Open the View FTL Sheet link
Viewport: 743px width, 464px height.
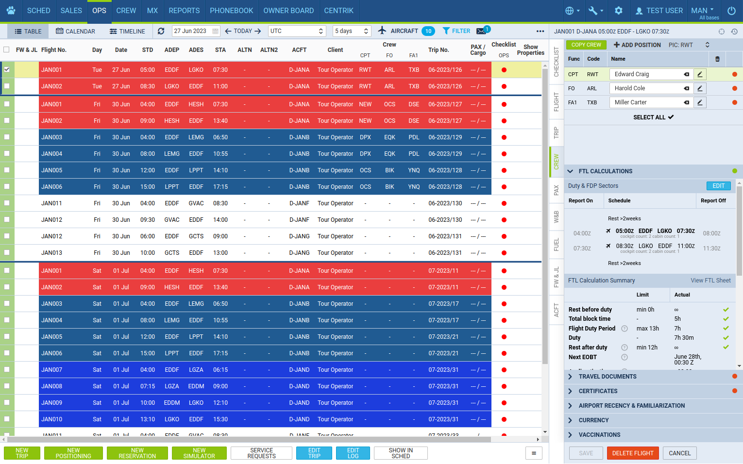tap(710, 281)
